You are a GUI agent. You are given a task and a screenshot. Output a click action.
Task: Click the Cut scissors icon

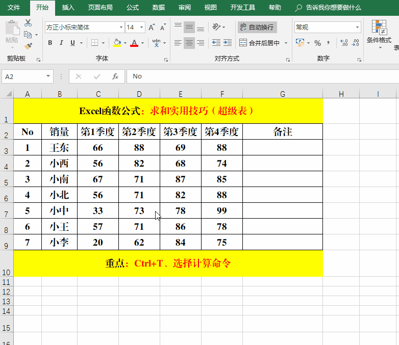[28, 23]
